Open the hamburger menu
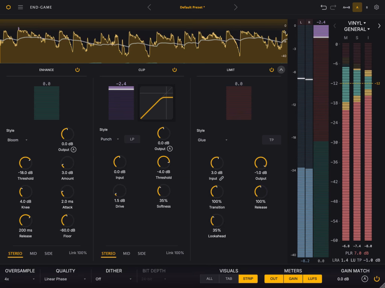Screen dimensions: 385x288 tap(20, 7)
